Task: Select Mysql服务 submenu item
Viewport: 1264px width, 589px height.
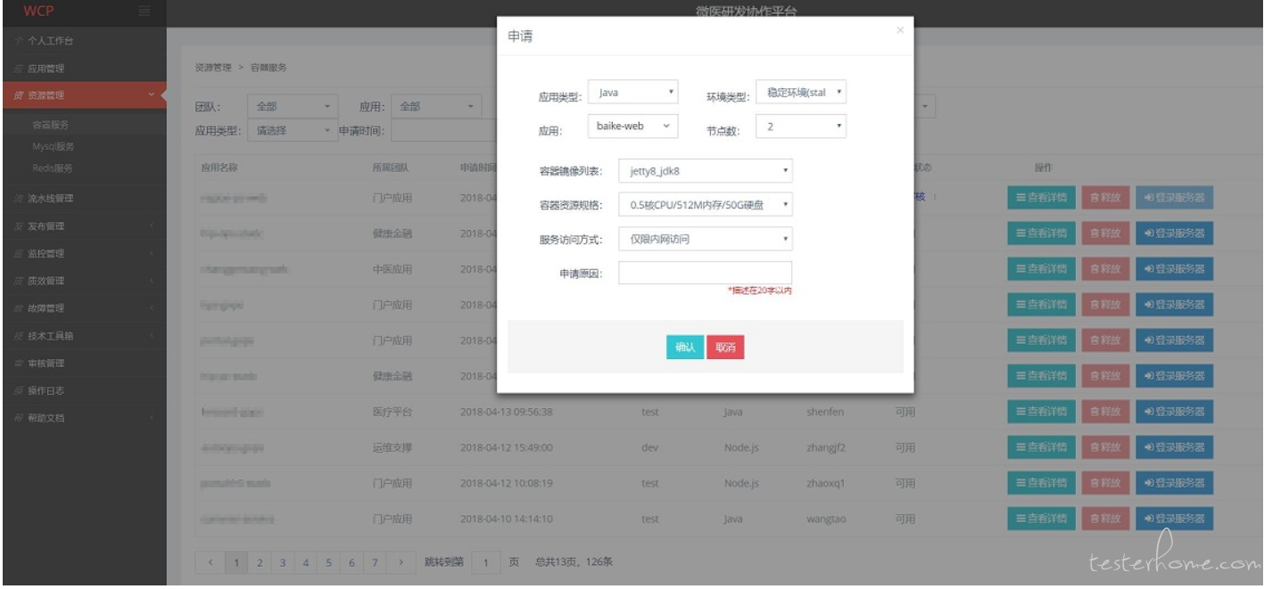Action: (x=53, y=147)
